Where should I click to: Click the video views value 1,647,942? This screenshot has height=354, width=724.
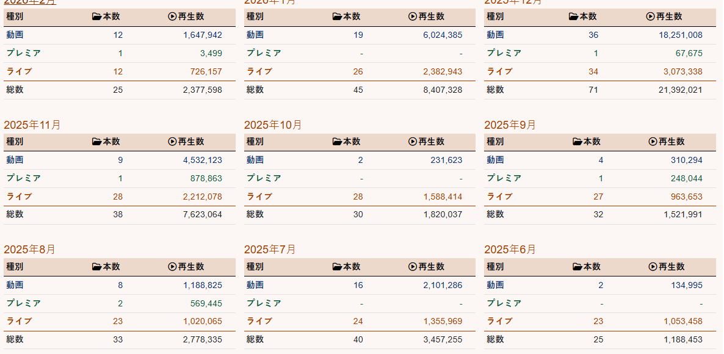(203, 35)
